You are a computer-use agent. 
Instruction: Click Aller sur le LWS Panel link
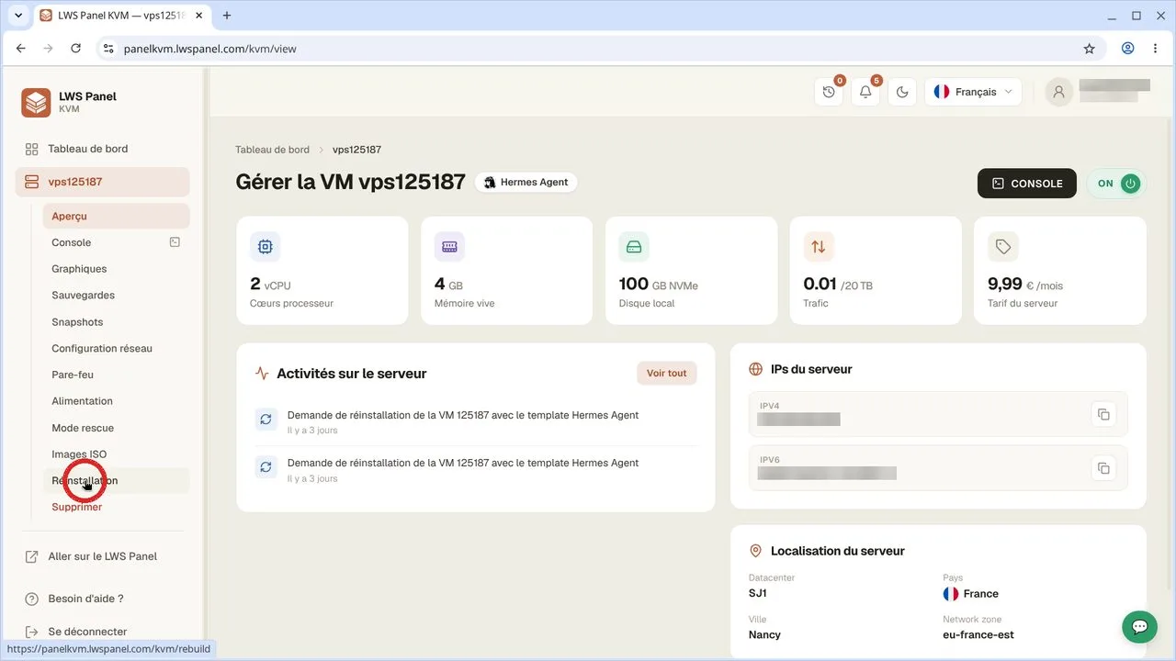click(x=103, y=556)
